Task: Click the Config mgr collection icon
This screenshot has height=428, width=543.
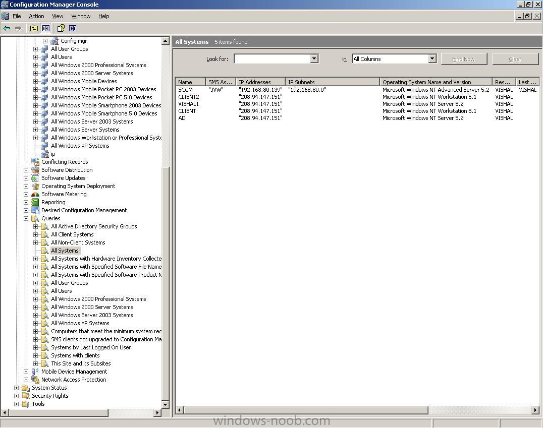Action: 55,41
